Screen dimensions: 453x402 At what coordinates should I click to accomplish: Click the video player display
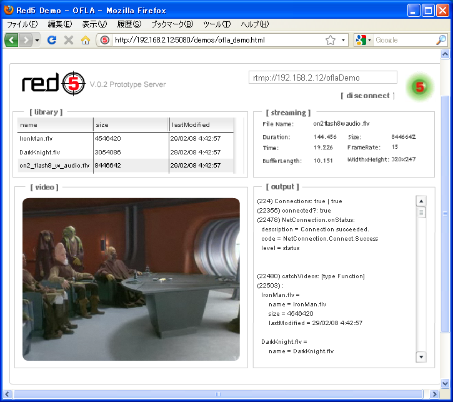click(x=131, y=279)
